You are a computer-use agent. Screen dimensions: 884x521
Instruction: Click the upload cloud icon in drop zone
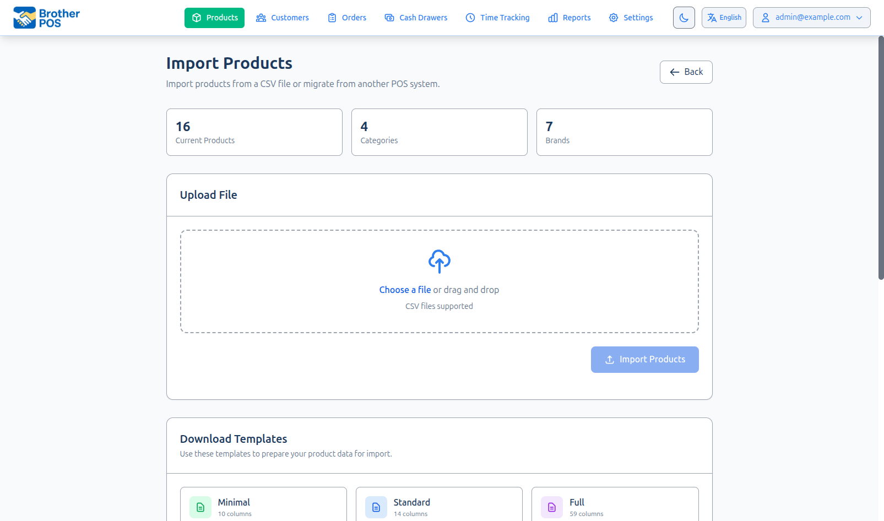[x=439, y=261]
